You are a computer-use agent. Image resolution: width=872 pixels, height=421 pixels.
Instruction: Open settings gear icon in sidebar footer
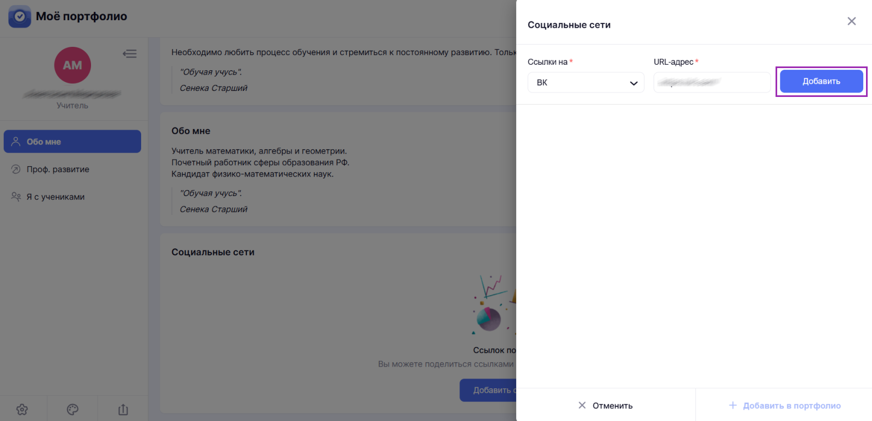click(22, 410)
